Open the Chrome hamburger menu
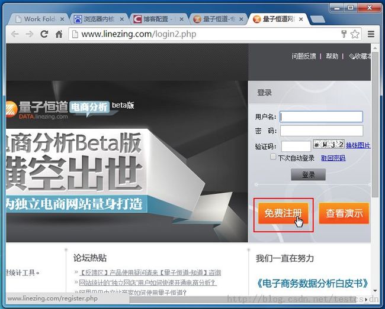Image resolution: width=385 pixels, height=309 pixels. [x=371, y=34]
